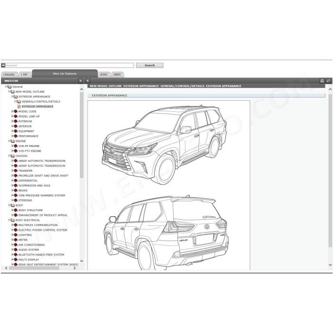Screen dimensions: 333x333
Task: Click the page icon of EXTERIOR APPEARANCE leaf
Action: (19, 107)
